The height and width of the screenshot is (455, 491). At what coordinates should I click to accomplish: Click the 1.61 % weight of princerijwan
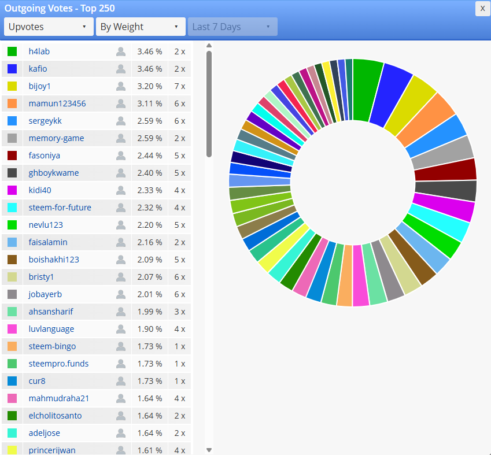[150, 450]
